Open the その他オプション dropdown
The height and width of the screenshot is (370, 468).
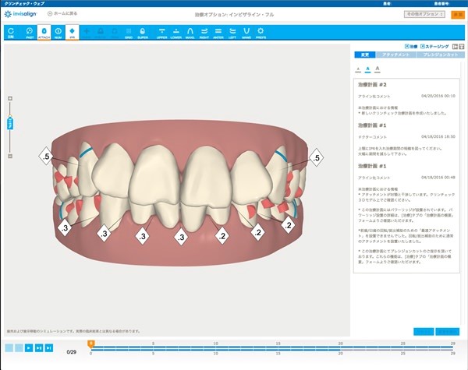[424, 14]
